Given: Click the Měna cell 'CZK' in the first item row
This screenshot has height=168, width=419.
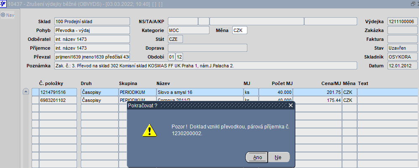Looking at the screenshot, I should 349,92.
